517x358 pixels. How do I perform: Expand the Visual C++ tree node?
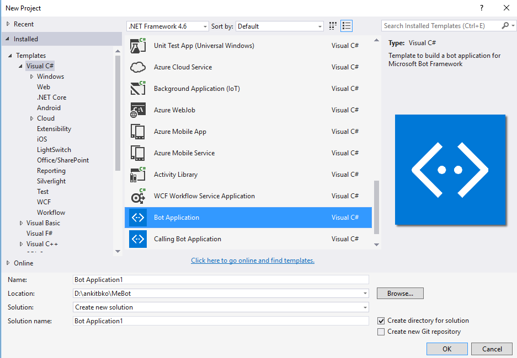pyautogui.click(x=21, y=244)
